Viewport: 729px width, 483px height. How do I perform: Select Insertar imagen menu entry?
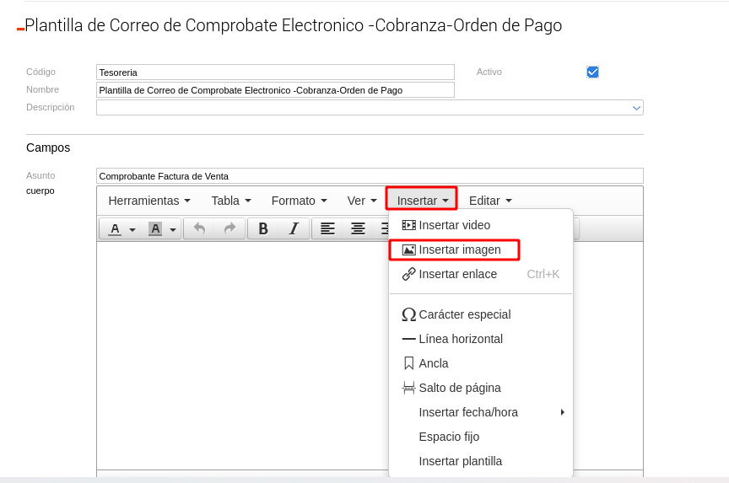pyautogui.click(x=481, y=250)
